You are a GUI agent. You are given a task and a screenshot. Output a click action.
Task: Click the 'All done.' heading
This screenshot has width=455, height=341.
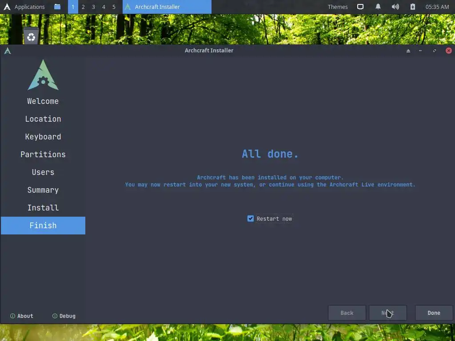pos(270,154)
